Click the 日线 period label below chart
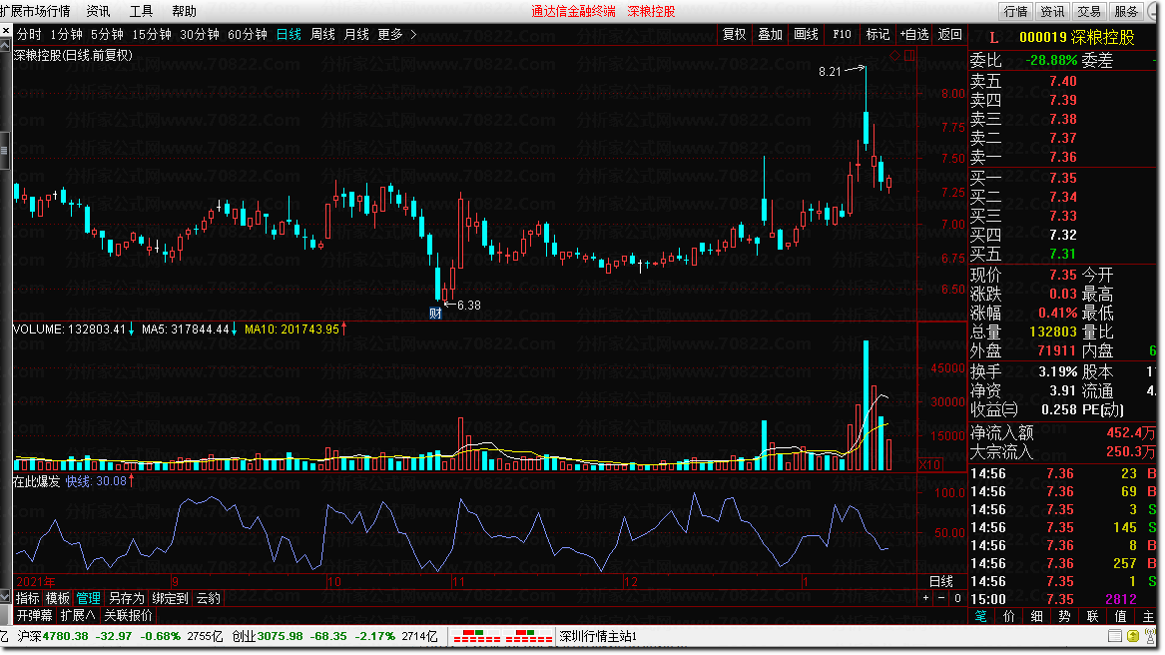Viewport: 1165px width, 655px height. [x=941, y=581]
